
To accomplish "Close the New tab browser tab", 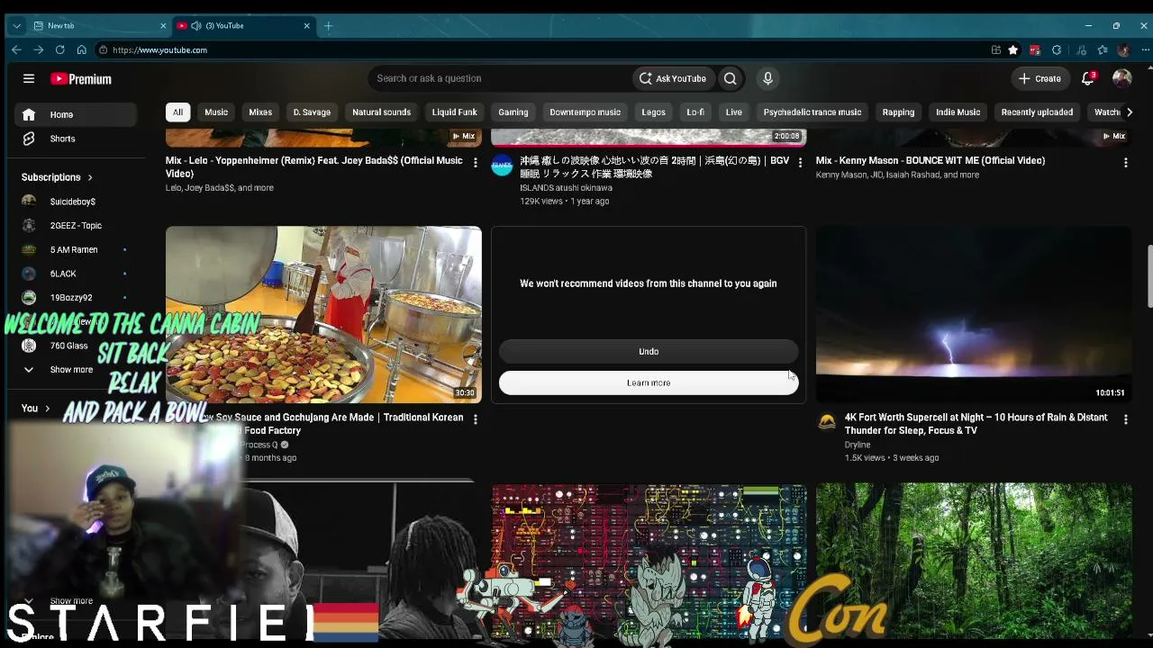I will pyautogui.click(x=163, y=26).
